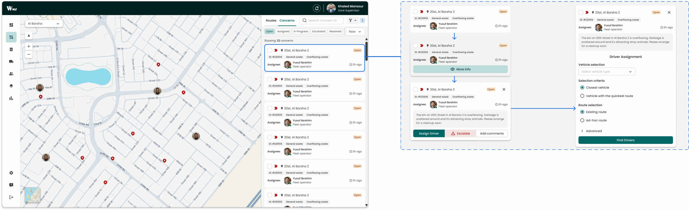Click the map compass north arrow
Viewport: 689px width, 210px height.
[29, 36]
